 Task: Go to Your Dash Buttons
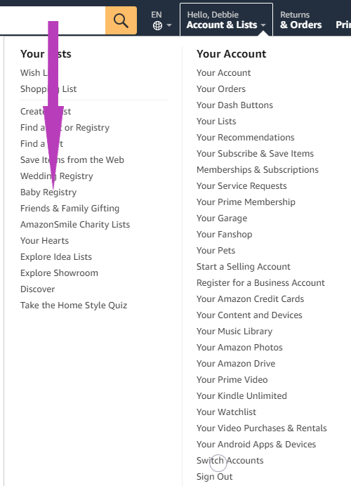tap(234, 105)
